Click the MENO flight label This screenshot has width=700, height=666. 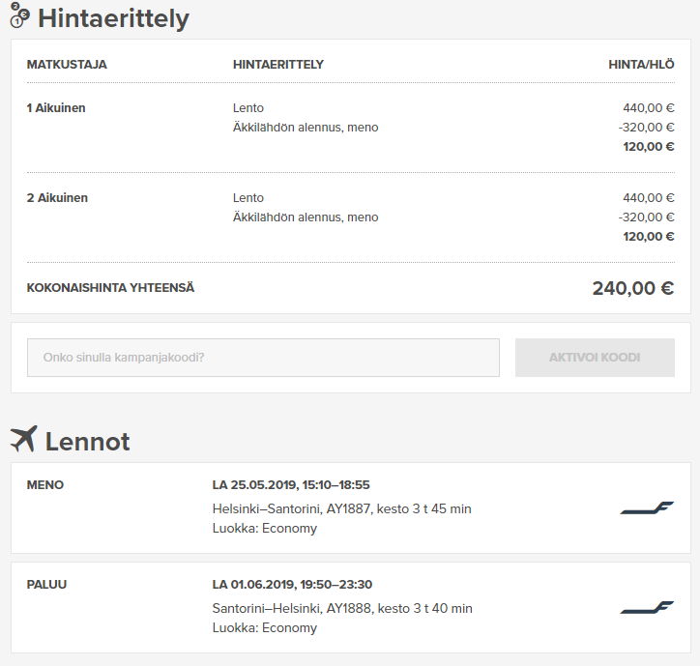pos(45,485)
